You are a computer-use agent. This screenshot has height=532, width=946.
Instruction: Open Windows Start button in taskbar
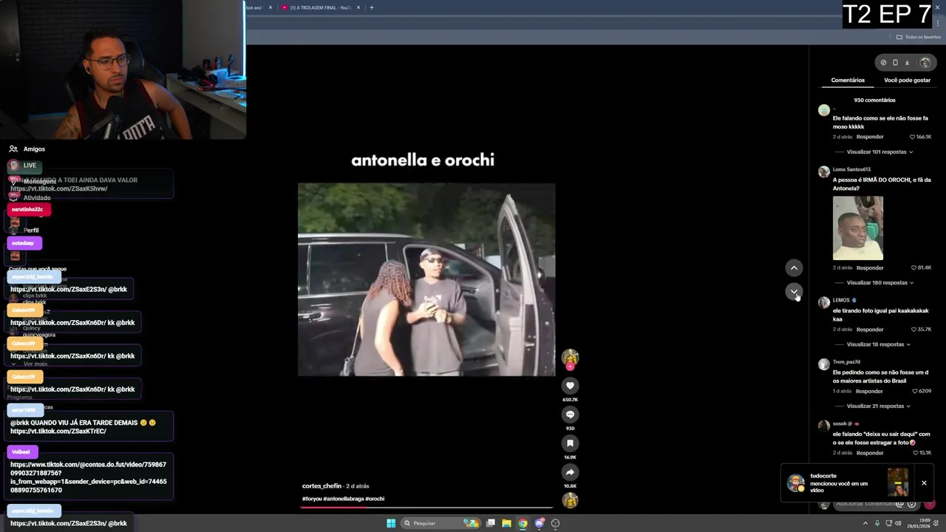[391, 523]
